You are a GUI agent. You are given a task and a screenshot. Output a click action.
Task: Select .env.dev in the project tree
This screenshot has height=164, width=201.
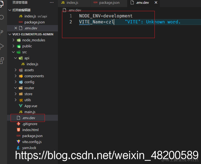pos(33,118)
